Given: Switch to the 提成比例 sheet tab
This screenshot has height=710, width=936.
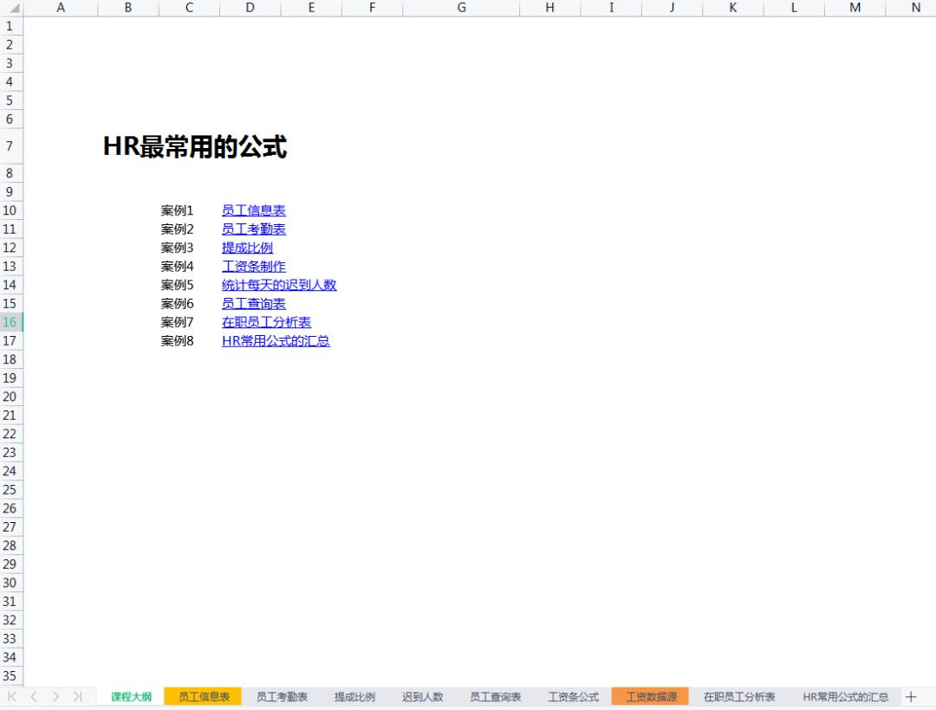Looking at the screenshot, I should point(354,696).
